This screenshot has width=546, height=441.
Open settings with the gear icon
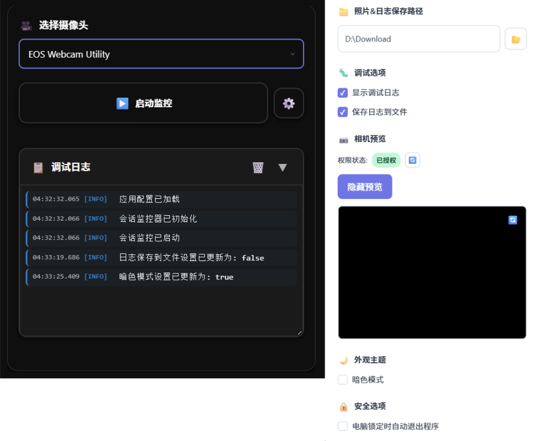pyautogui.click(x=289, y=103)
